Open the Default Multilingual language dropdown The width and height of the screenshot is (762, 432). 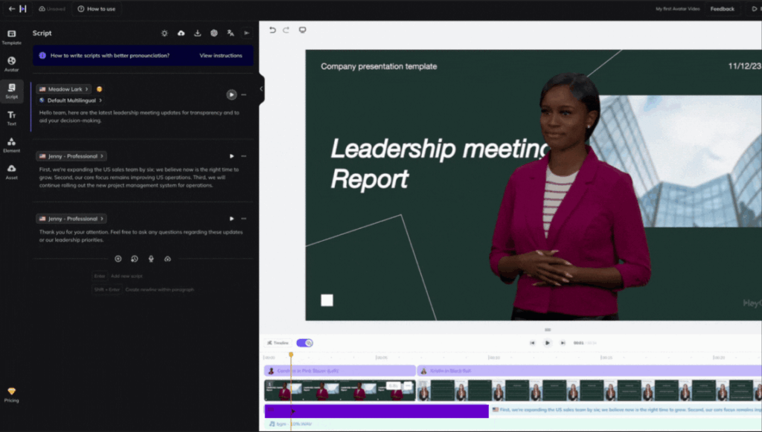point(74,100)
